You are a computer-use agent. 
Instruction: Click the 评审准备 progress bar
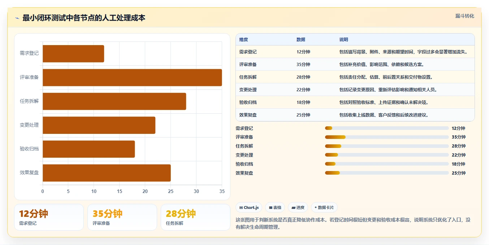[x=387, y=137]
